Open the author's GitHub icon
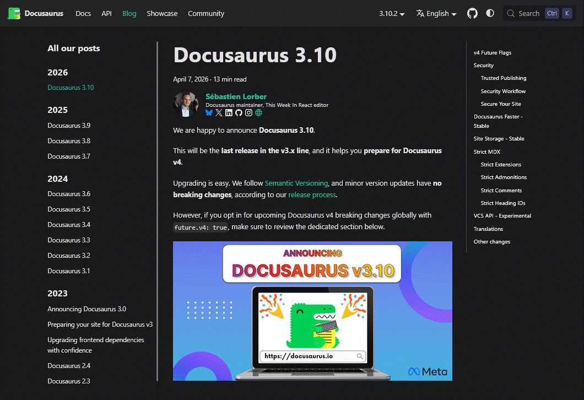This screenshot has width=584, height=400. click(x=239, y=112)
